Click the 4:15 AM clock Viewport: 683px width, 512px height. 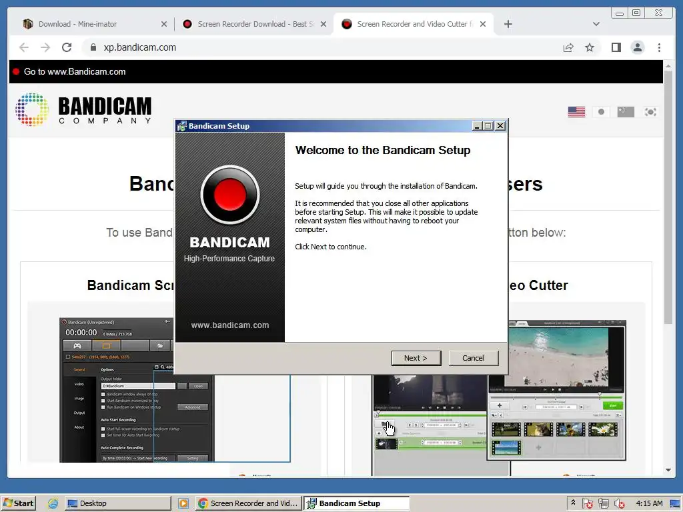click(x=649, y=503)
